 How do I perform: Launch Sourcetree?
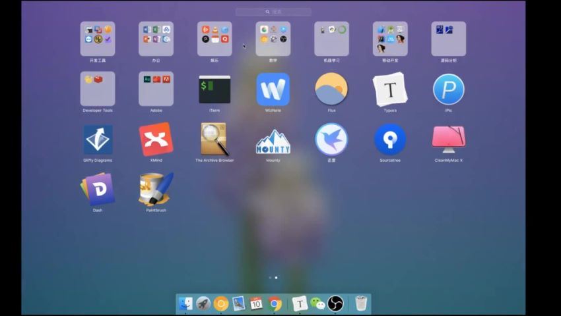click(x=390, y=140)
